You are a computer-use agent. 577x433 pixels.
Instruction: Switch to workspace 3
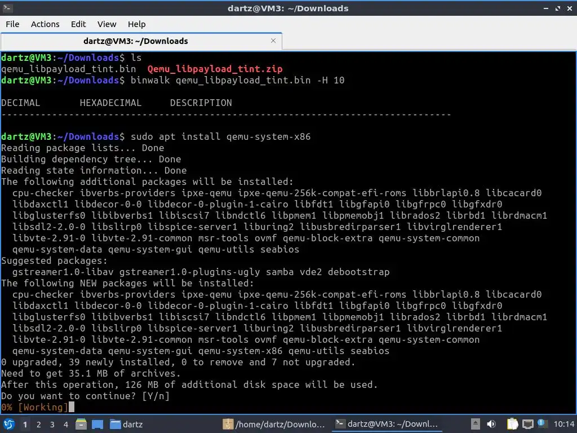click(52, 425)
